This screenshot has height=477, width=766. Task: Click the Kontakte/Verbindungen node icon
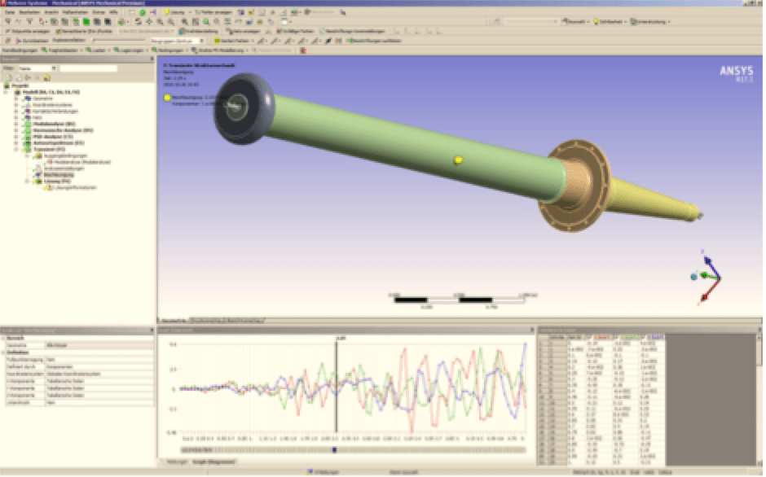point(28,111)
